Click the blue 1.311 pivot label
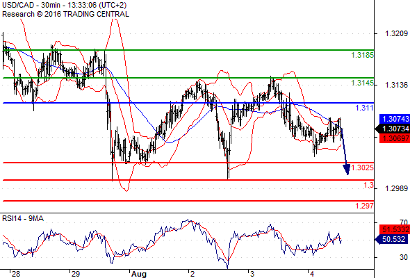The width and height of the screenshot is (410, 278). (365, 108)
